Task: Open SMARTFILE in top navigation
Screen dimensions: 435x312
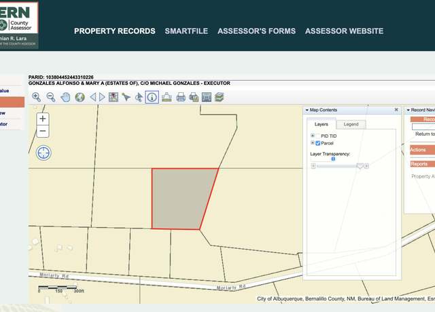Action: click(186, 31)
